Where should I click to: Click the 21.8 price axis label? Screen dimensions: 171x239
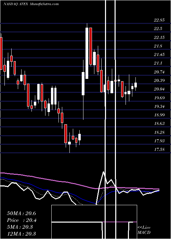(x=158, y=46)
